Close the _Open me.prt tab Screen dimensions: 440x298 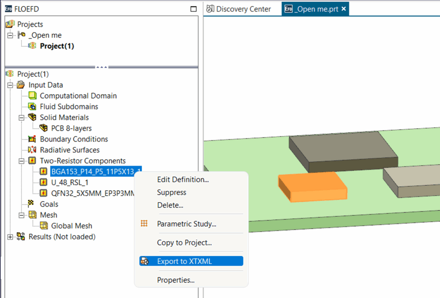[343, 9]
